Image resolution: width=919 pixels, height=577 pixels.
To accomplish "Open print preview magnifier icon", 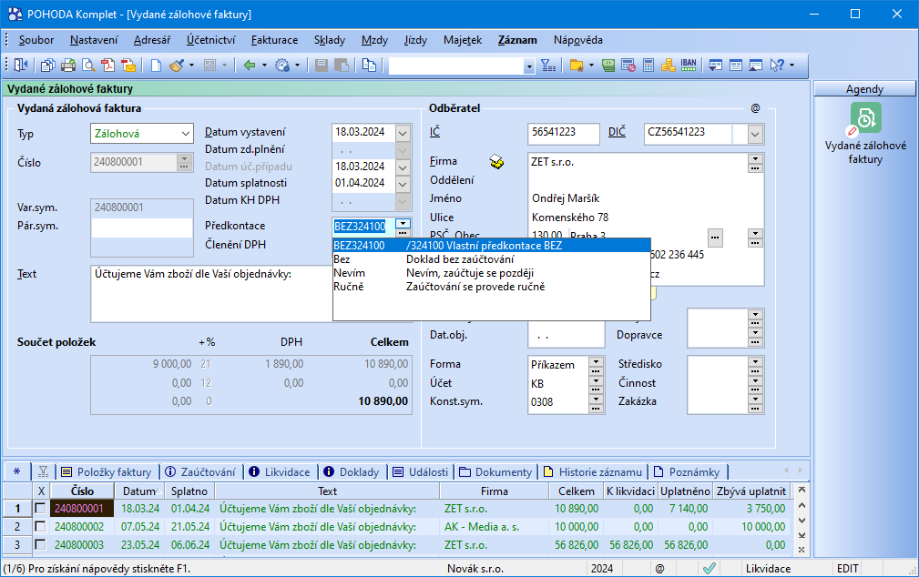I will (x=88, y=65).
